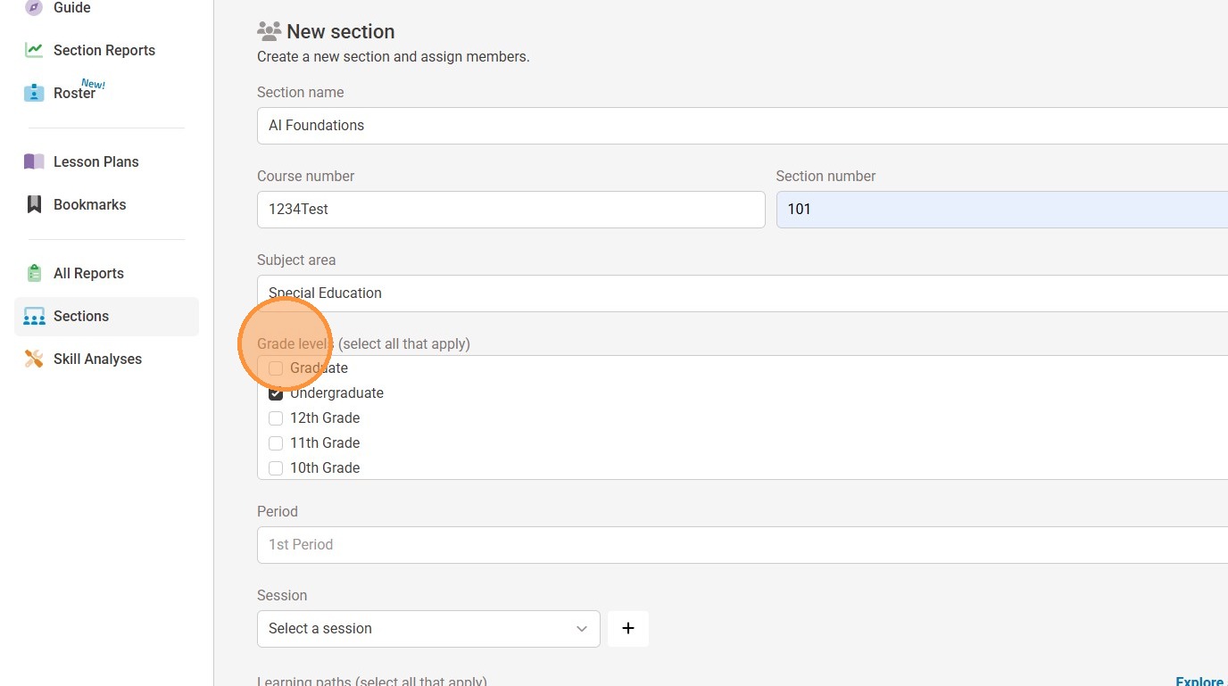Click the Roster badge icon

coord(34,93)
